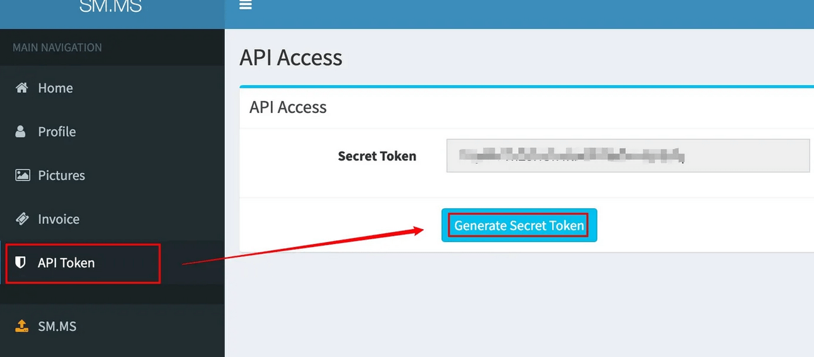This screenshot has height=357, width=814.
Task: Click the Secret Token input field
Action: [x=627, y=156]
